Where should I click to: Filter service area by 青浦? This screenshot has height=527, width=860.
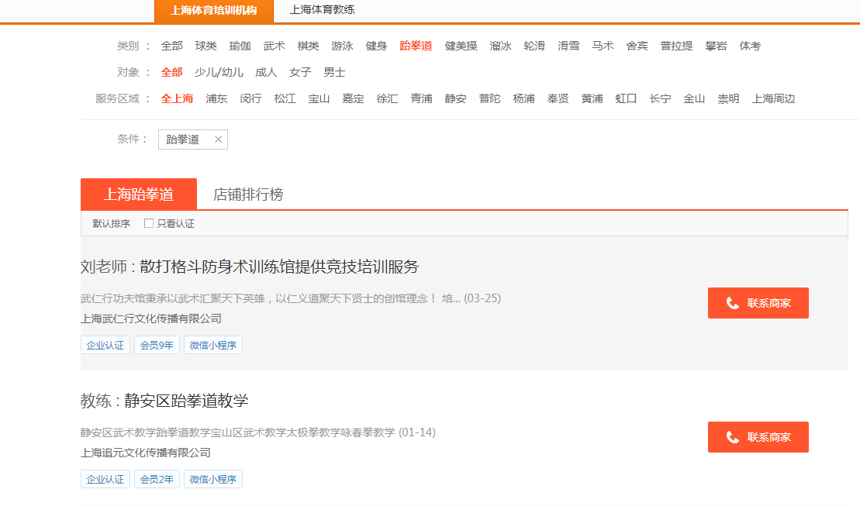(x=421, y=98)
